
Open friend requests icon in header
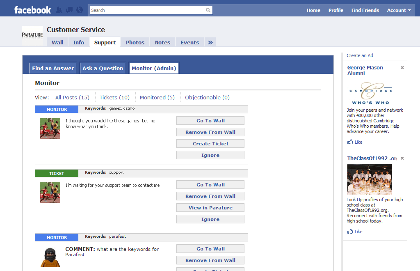[59, 10]
